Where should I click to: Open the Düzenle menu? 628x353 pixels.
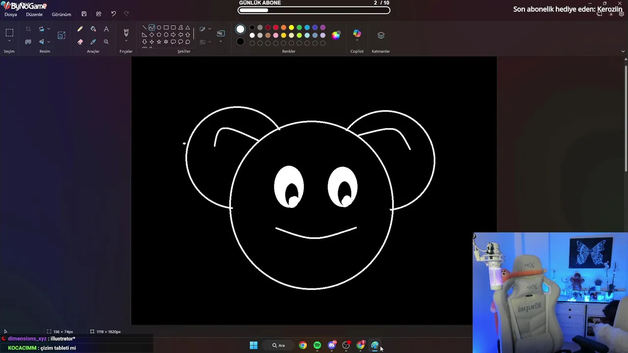click(34, 14)
